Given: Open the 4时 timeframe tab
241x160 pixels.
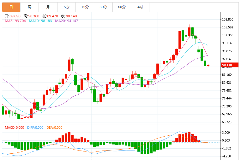Looking at the screenshot, I should coord(140,7).
